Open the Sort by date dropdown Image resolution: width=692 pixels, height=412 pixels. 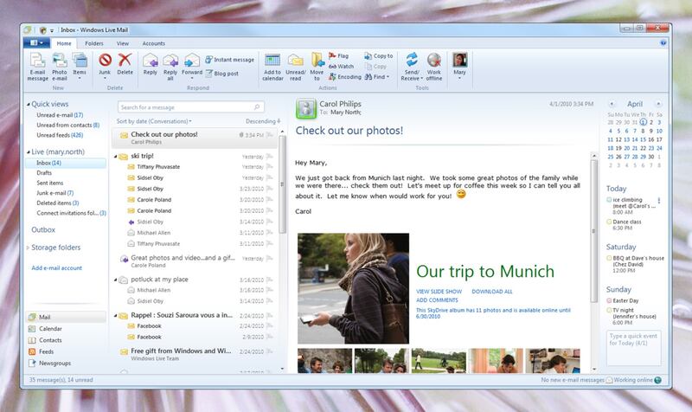pyautogui.click(x=154, y=121)
